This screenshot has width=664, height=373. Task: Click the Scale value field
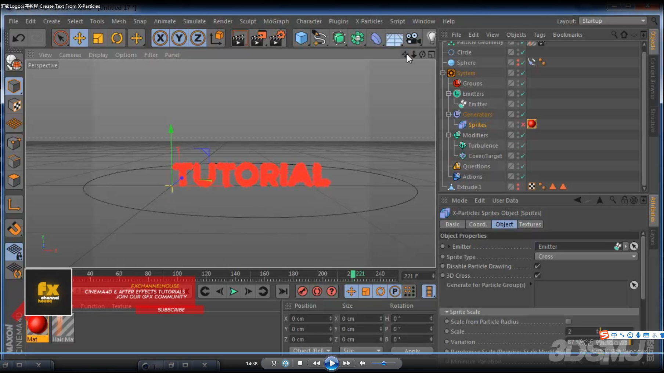click(582, 332)
